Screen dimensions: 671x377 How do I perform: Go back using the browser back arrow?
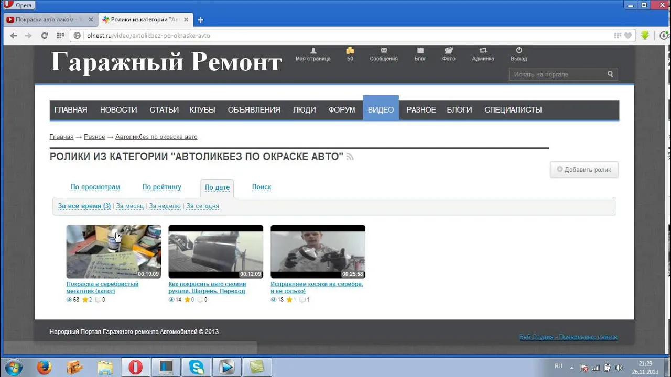pos(14,36)
